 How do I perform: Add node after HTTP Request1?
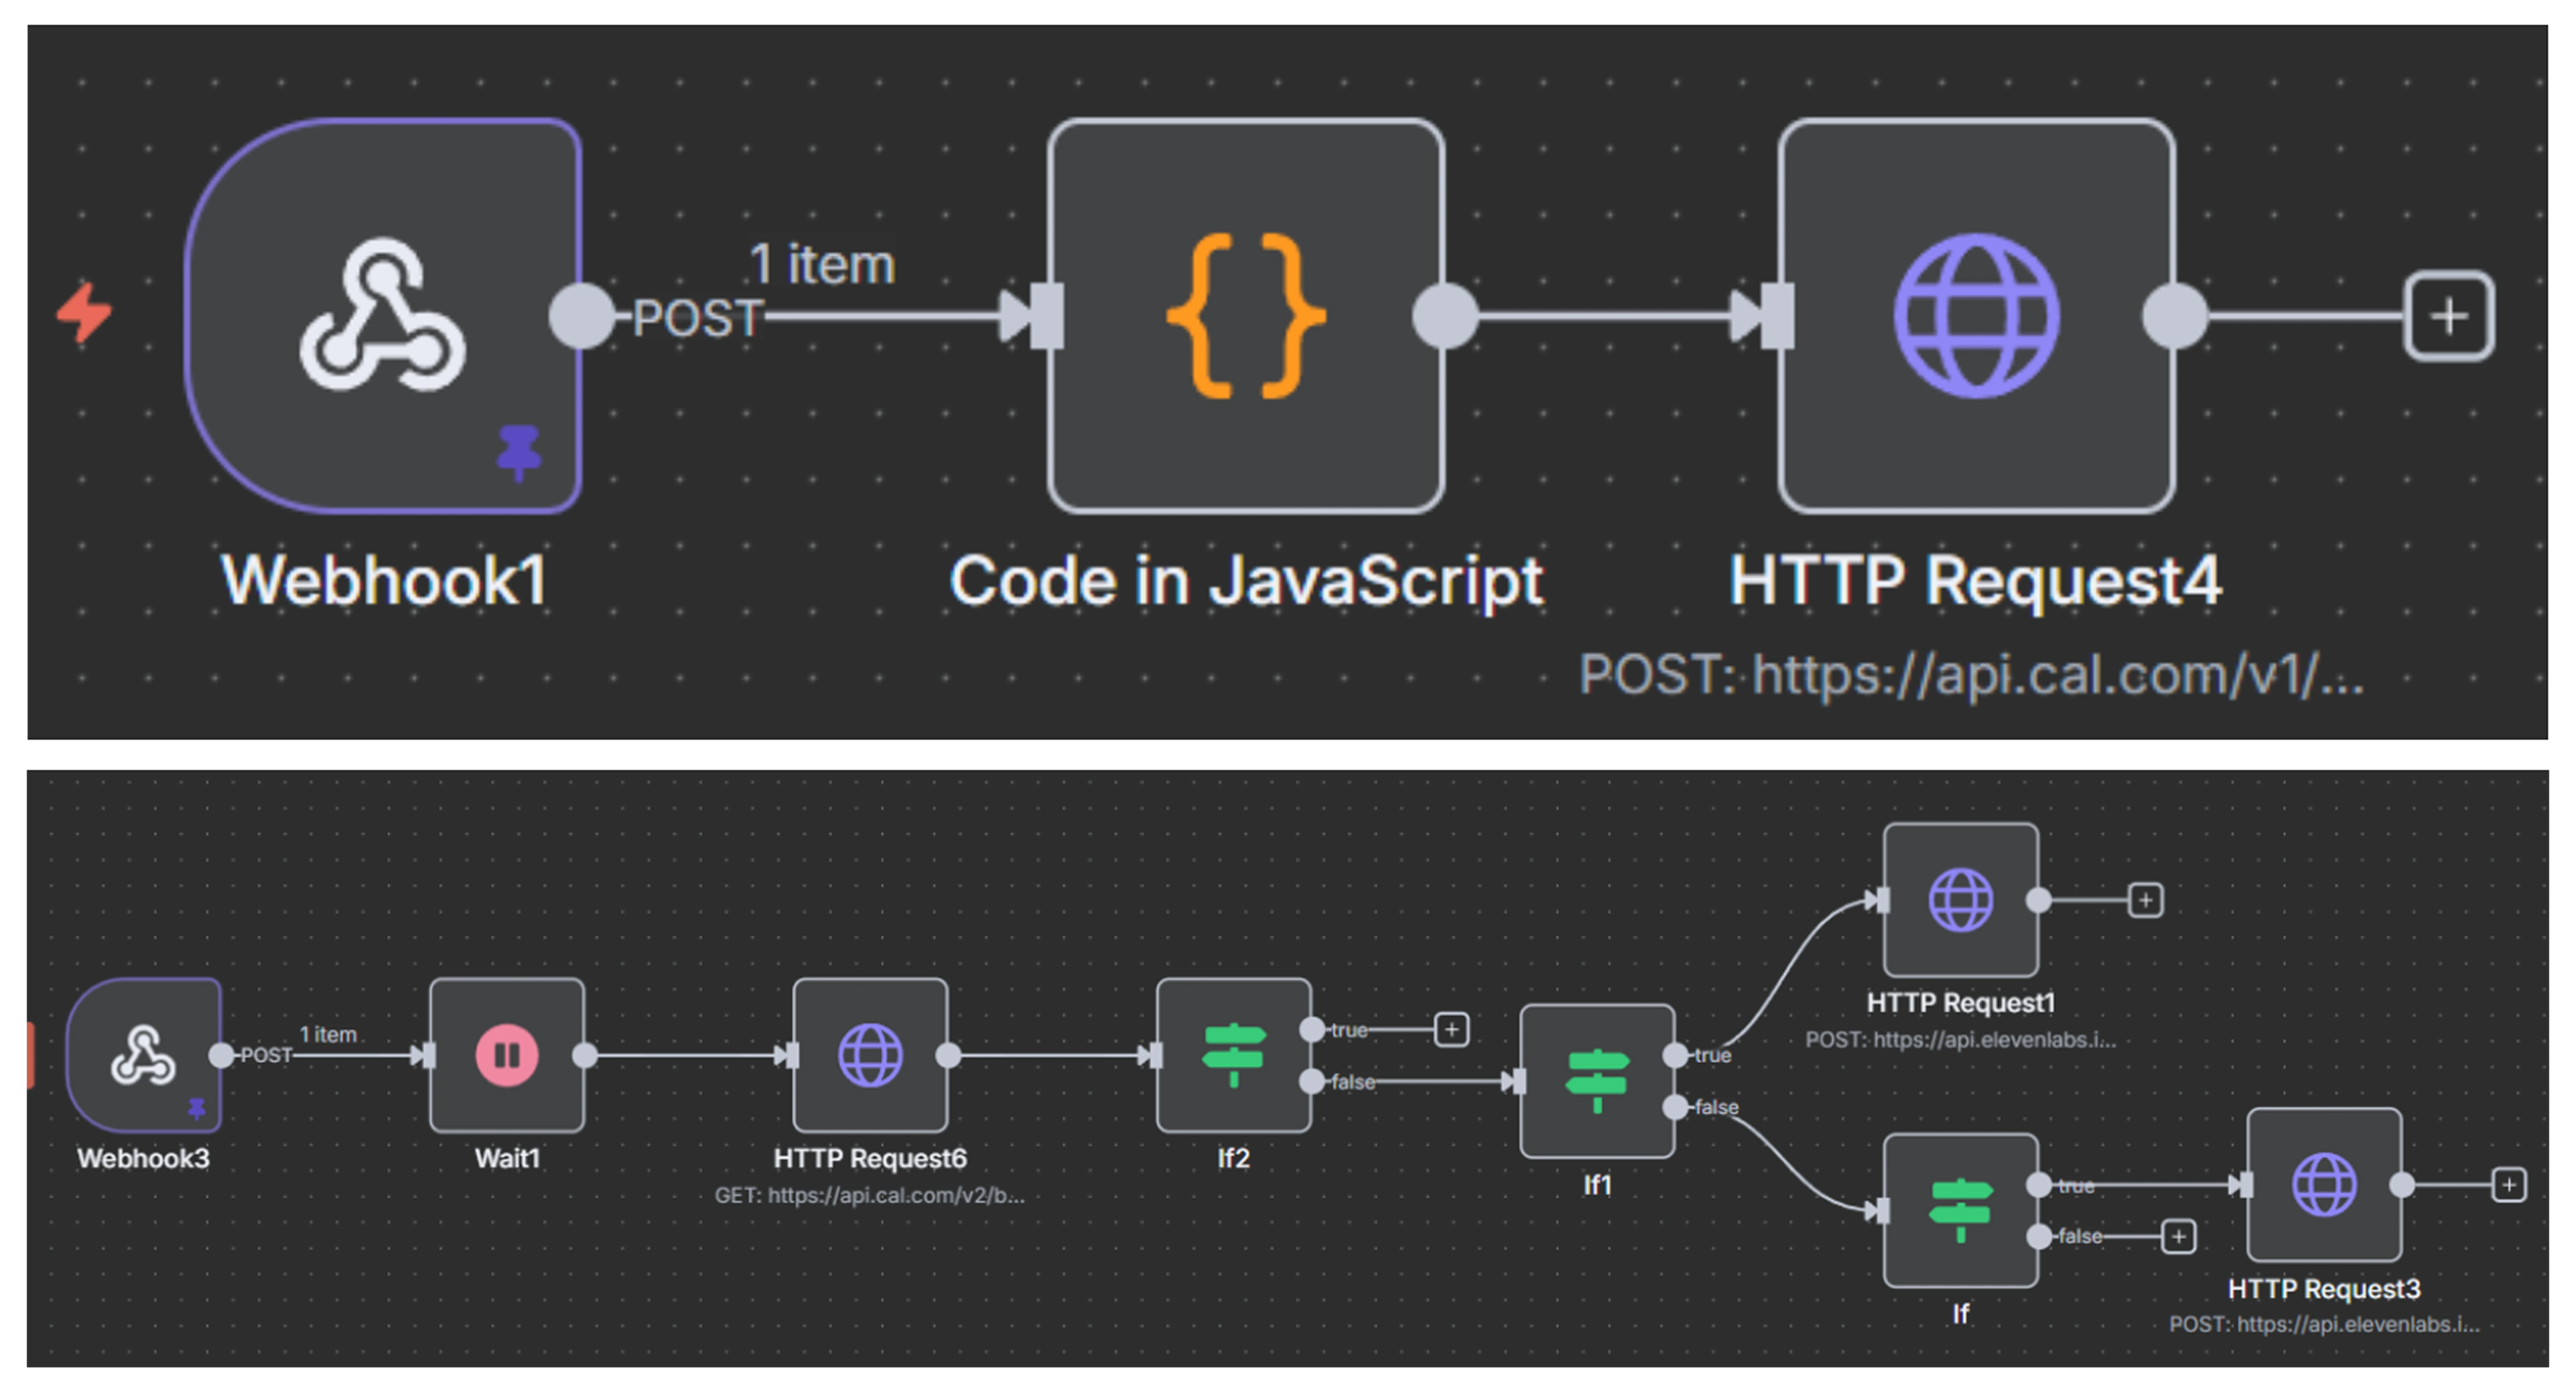point(2145,900)
